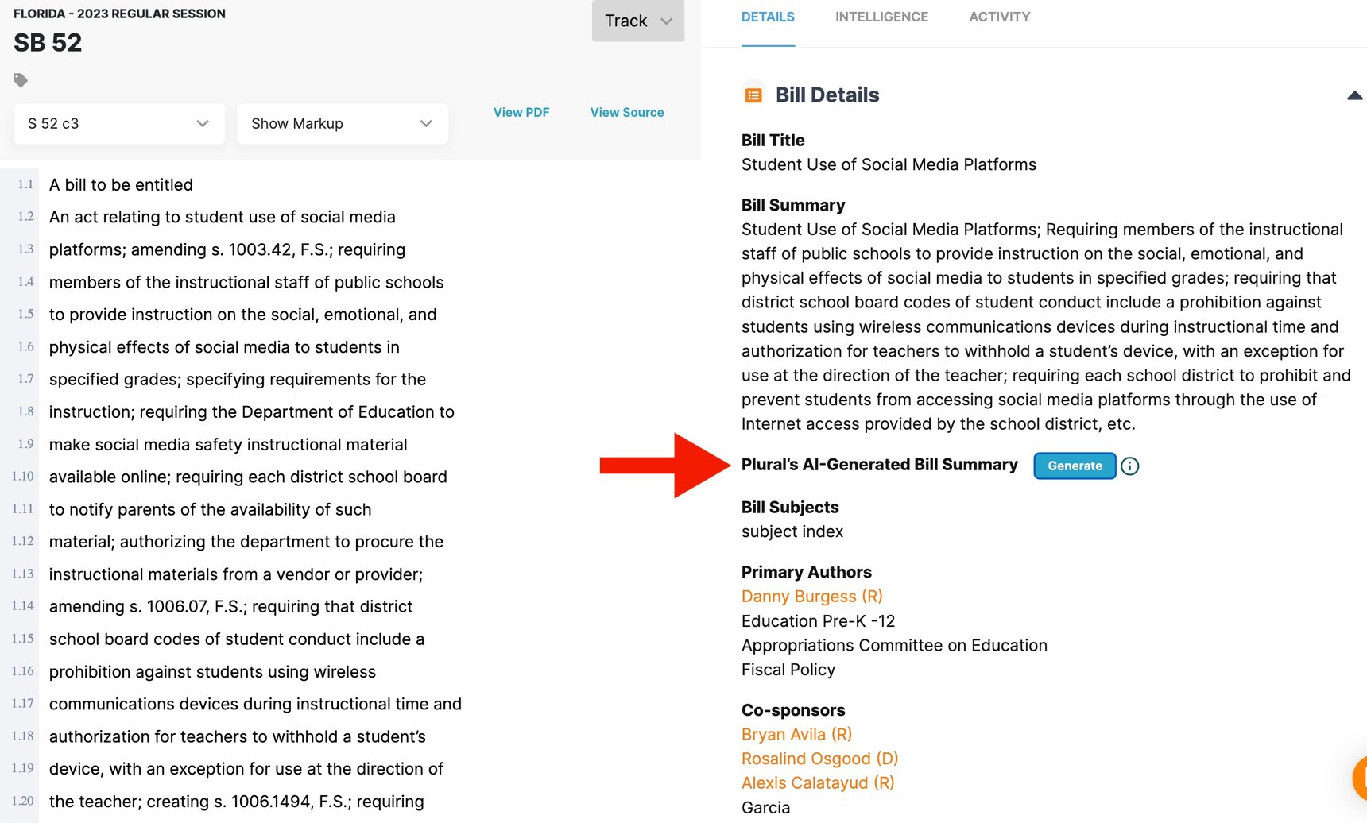1367x823 pixels.
Task: Open the Track dropdown
Action: click(637, 21)
